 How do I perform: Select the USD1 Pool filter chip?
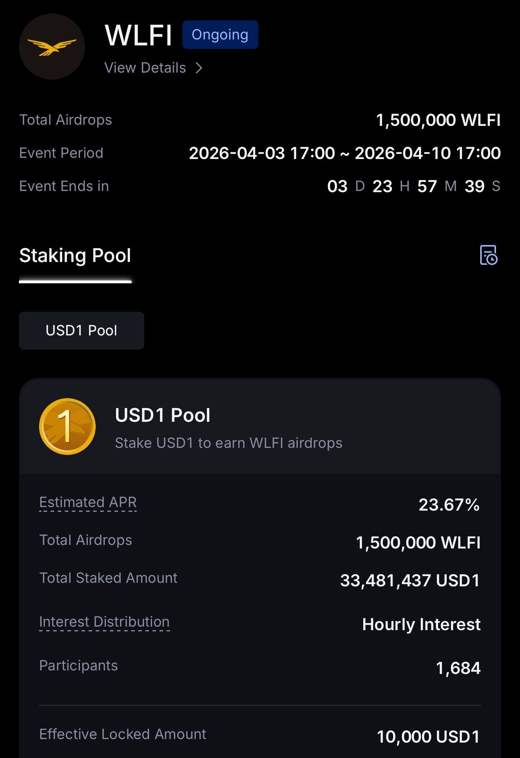[x=82, y=331]
